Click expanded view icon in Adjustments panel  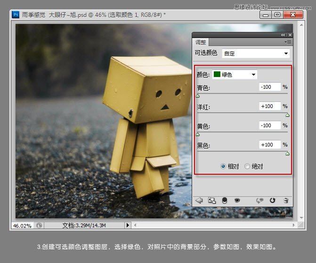pos(211,201)
